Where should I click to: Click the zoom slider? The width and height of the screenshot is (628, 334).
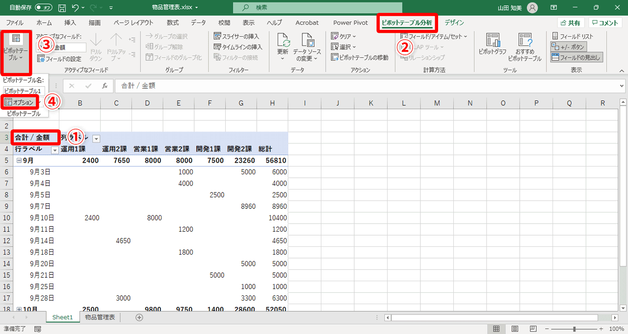574,329
